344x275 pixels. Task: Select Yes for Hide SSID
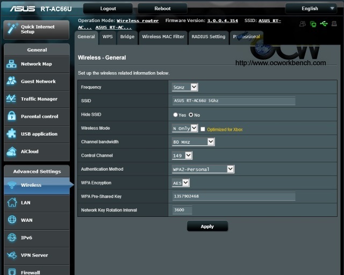(x=175, y=115)
